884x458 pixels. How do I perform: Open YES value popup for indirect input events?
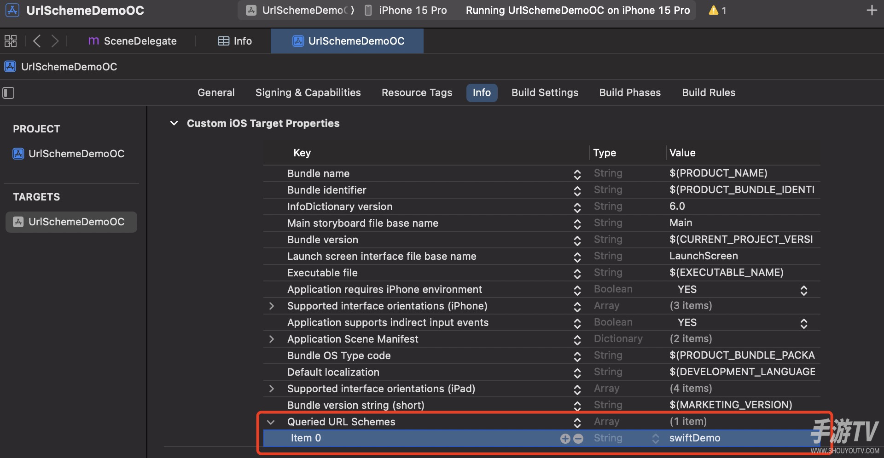[x=803, y=323]
